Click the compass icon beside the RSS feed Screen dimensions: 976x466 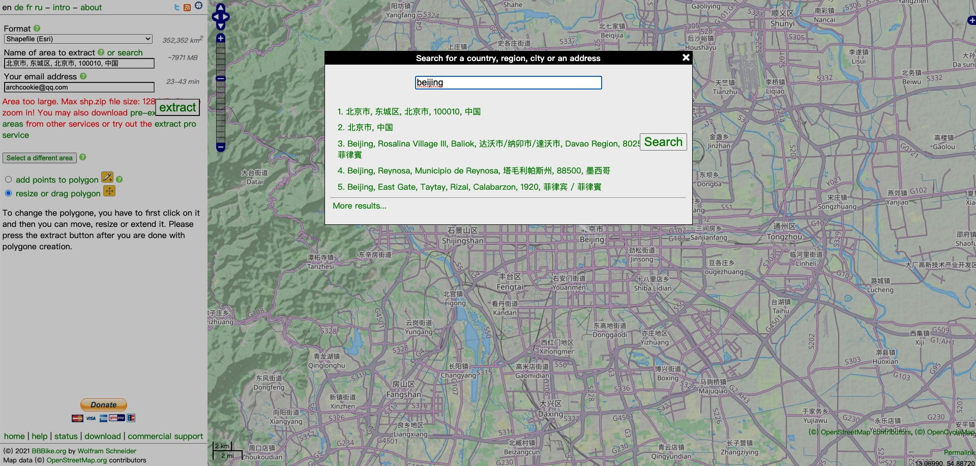[x=198, y=6]
